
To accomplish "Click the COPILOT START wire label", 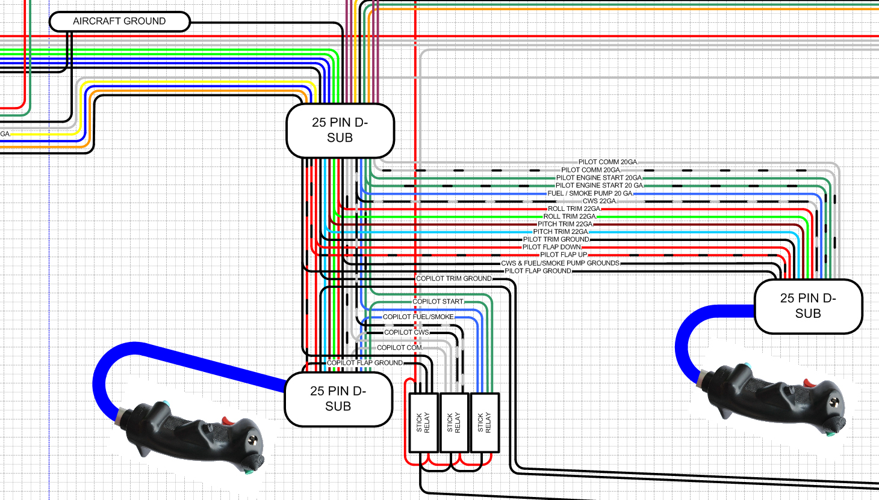I will [438, 302].
